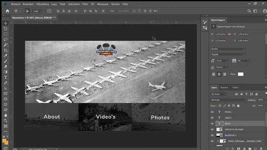Filter layers by smart objects icon
The width and height of the screenshot is (267, 150).
coord(257,94)
